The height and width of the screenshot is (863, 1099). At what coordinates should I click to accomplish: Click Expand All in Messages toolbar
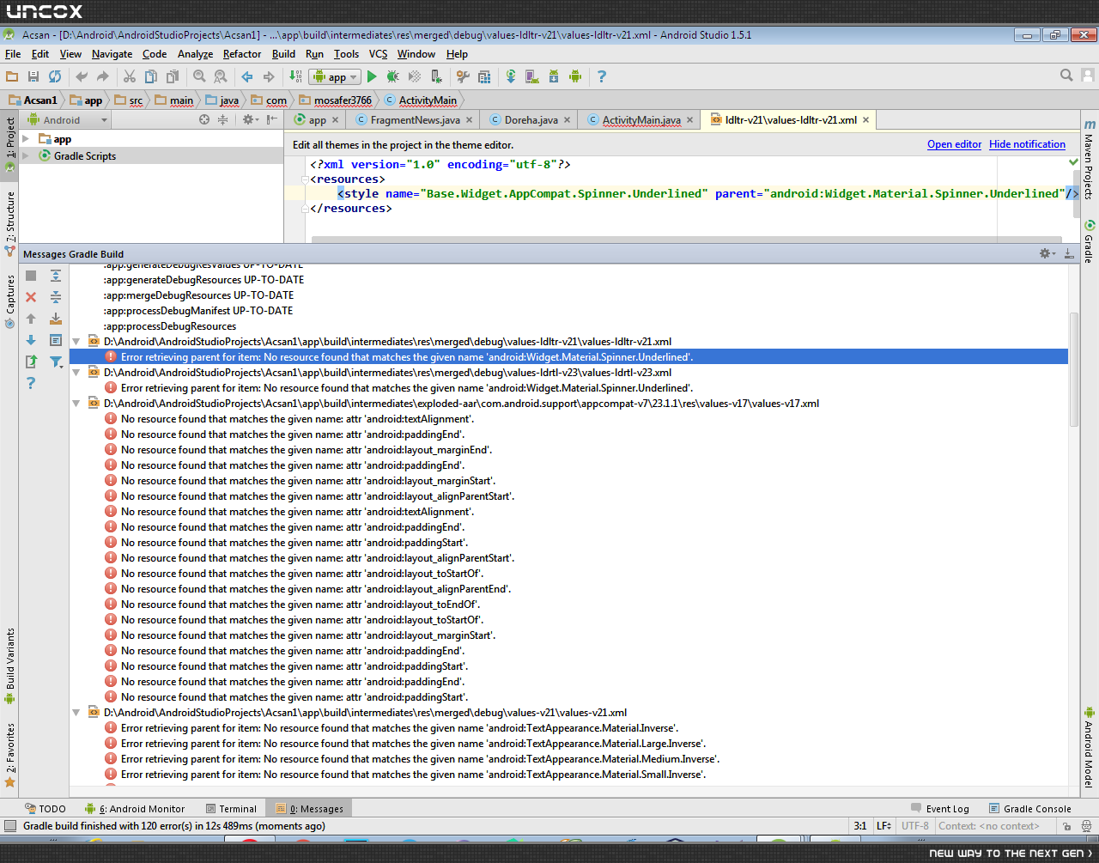pos(56,276)
